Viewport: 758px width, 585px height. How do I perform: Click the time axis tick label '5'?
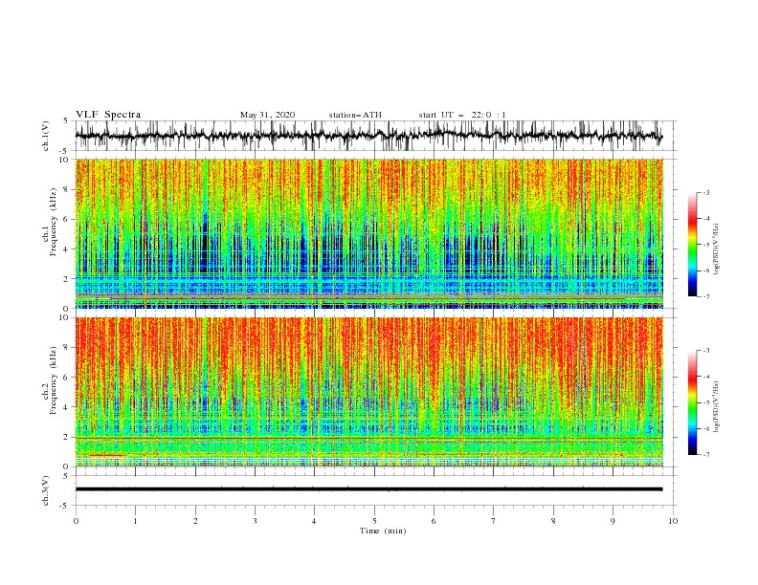click(374, 521)
